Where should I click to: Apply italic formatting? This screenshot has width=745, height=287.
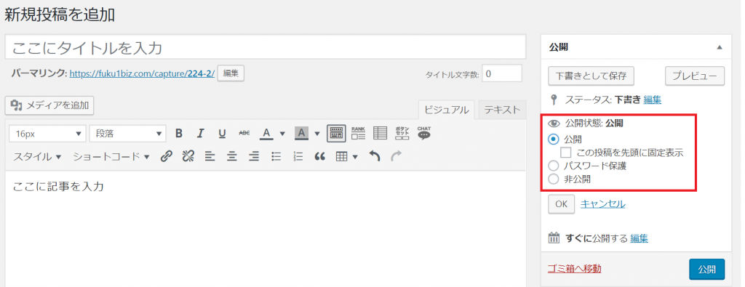tap(201, 133)
